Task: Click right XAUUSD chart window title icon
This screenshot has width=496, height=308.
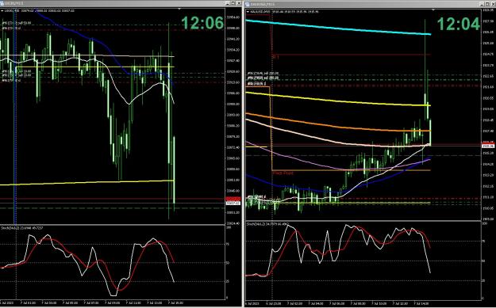Action: [x=248, y=4]
